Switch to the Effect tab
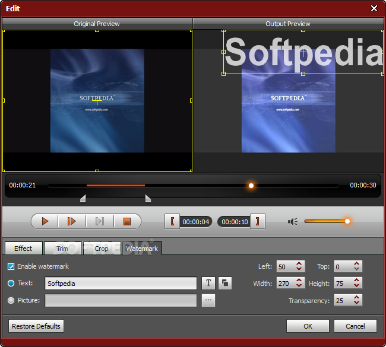Image resolution: width=386 pixels, height=347 pixels. coord(23,249)
